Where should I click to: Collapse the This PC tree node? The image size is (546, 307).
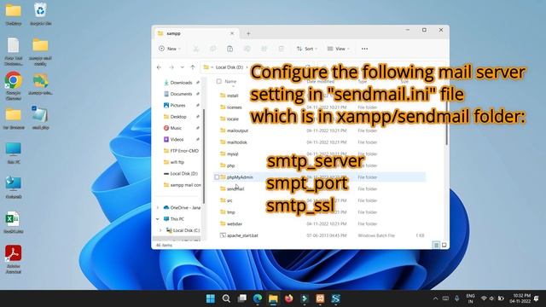coord(158,219)
